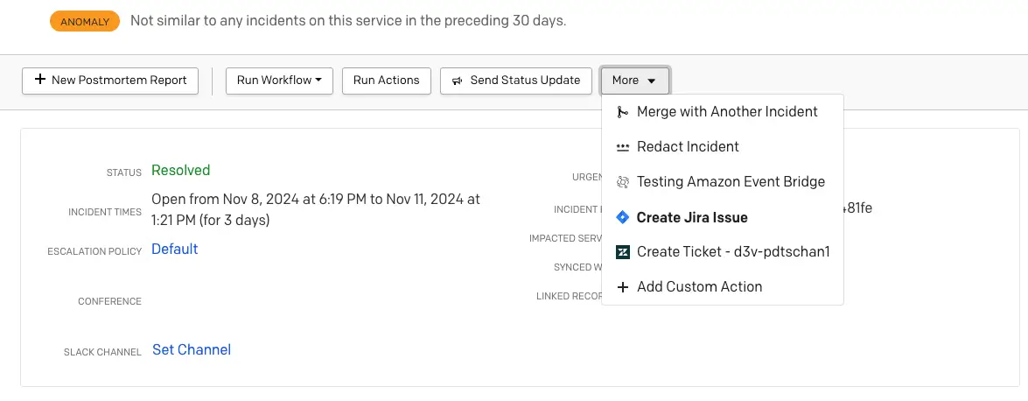Collapse the More dropdown menu
The width and height of the screenshot is (1028, 401).
634,81
